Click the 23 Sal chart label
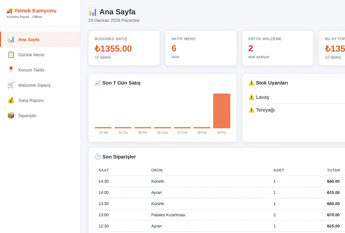Viewport: 345px width, 233px height. [x=103, y=132]
